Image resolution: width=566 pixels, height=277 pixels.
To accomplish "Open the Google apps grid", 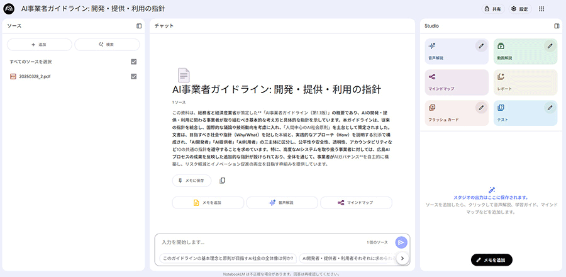I will pyautogui.click(x=541, y=9).
